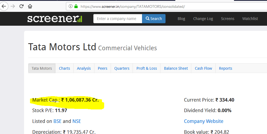This screenshot has width=267, height=134.
Task: Open browser home page icon
Action: pos(30,6)
